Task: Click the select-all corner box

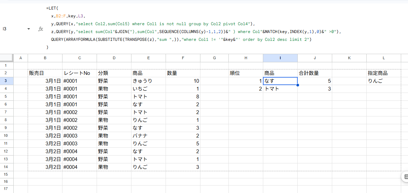Action: pos(6,58)
